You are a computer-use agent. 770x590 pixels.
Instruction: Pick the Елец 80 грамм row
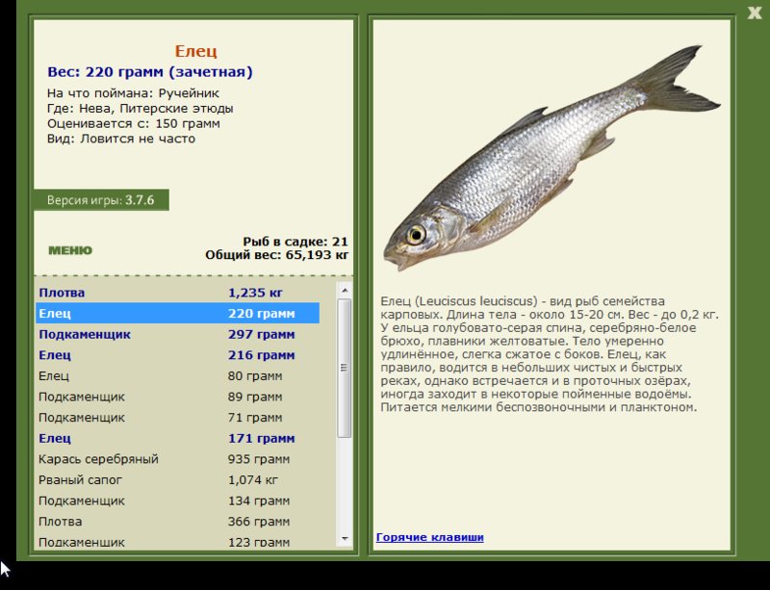click(178, 376)
